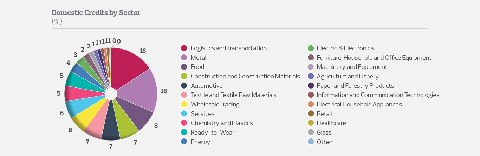Click the "Other" legend label

coord(325,142)
